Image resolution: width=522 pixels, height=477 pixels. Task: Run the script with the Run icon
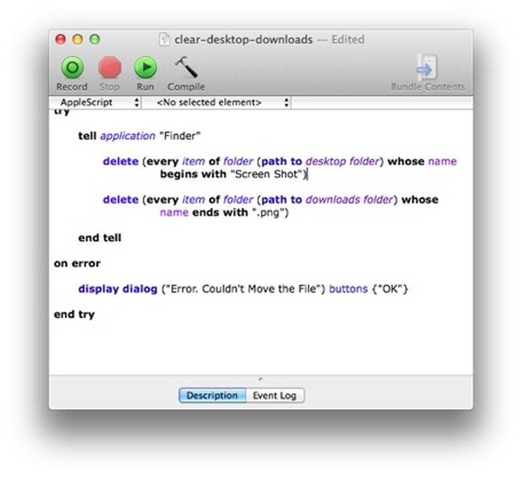coord(145,68)
